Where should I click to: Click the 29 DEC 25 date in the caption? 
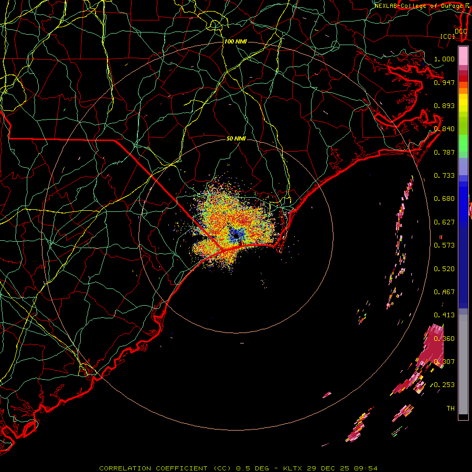[x=328, y=468]
